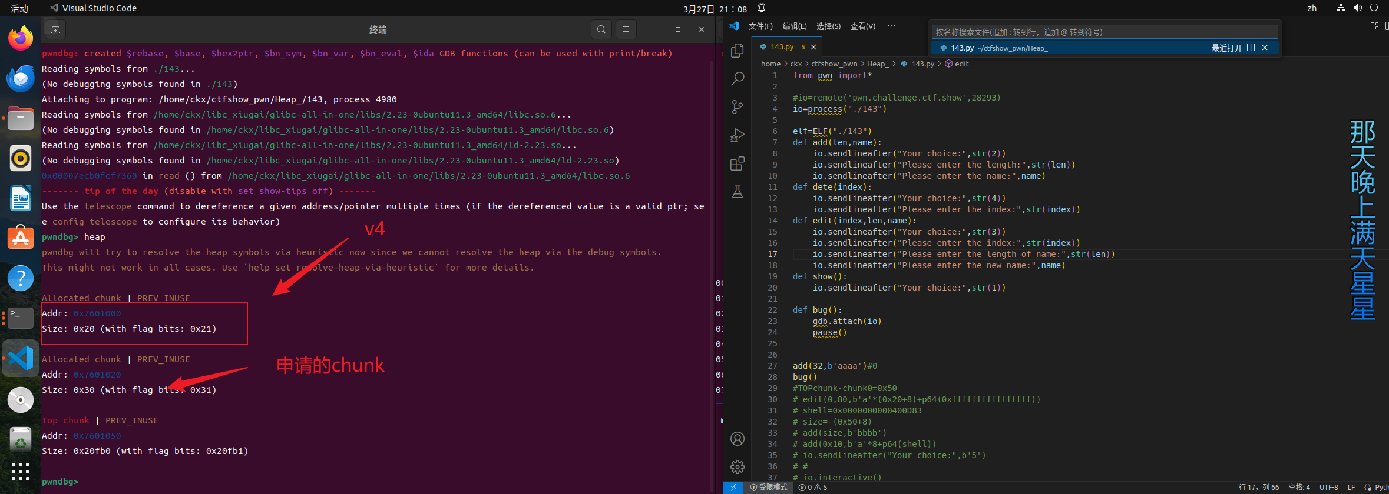Switch to Terminal from the dock

pyautogui.click(x=21, y=318)
